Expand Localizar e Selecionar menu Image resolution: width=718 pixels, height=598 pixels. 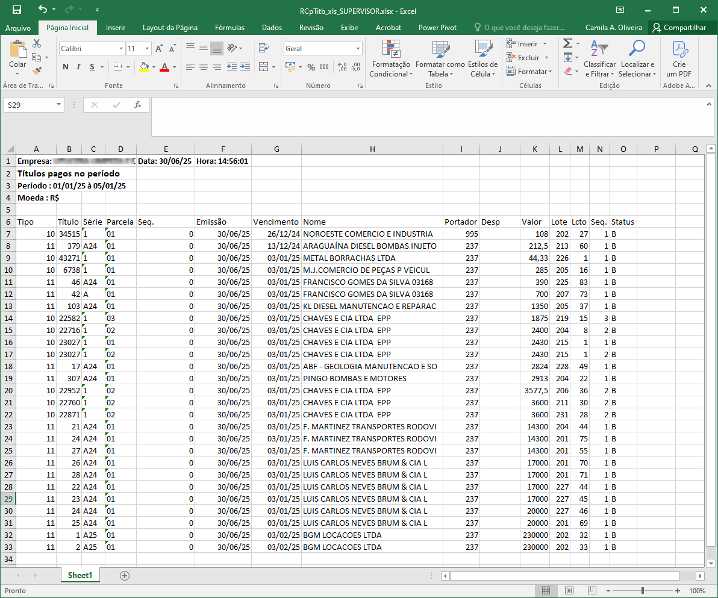pos(637,59)
